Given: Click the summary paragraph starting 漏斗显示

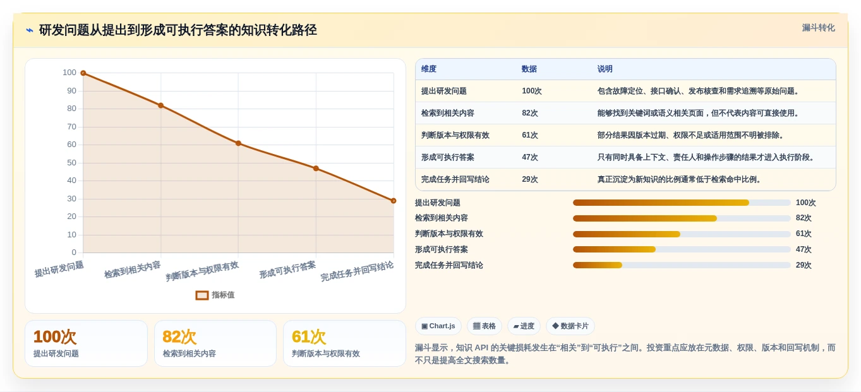Looking at the screenshot, I should click(625, 354).
